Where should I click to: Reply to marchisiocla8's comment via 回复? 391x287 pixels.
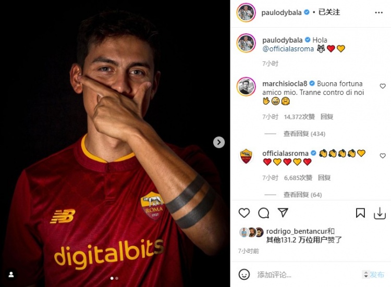327,117
